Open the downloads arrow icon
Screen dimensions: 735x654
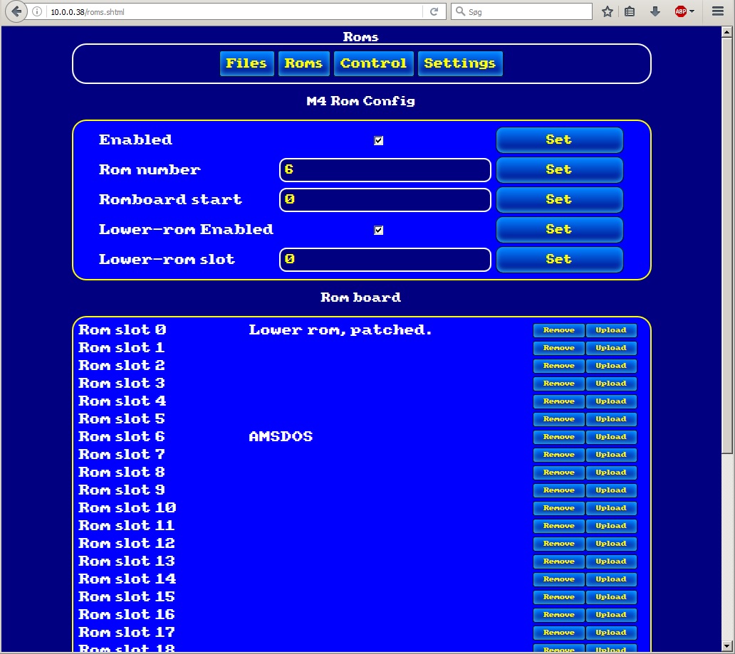click(x=655, y=11)
